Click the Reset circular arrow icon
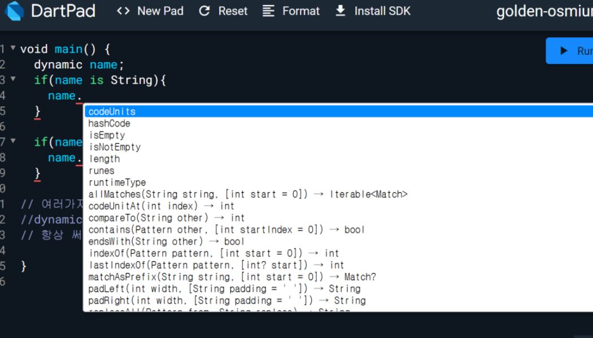593x338 pixels. tap(204, 11)
